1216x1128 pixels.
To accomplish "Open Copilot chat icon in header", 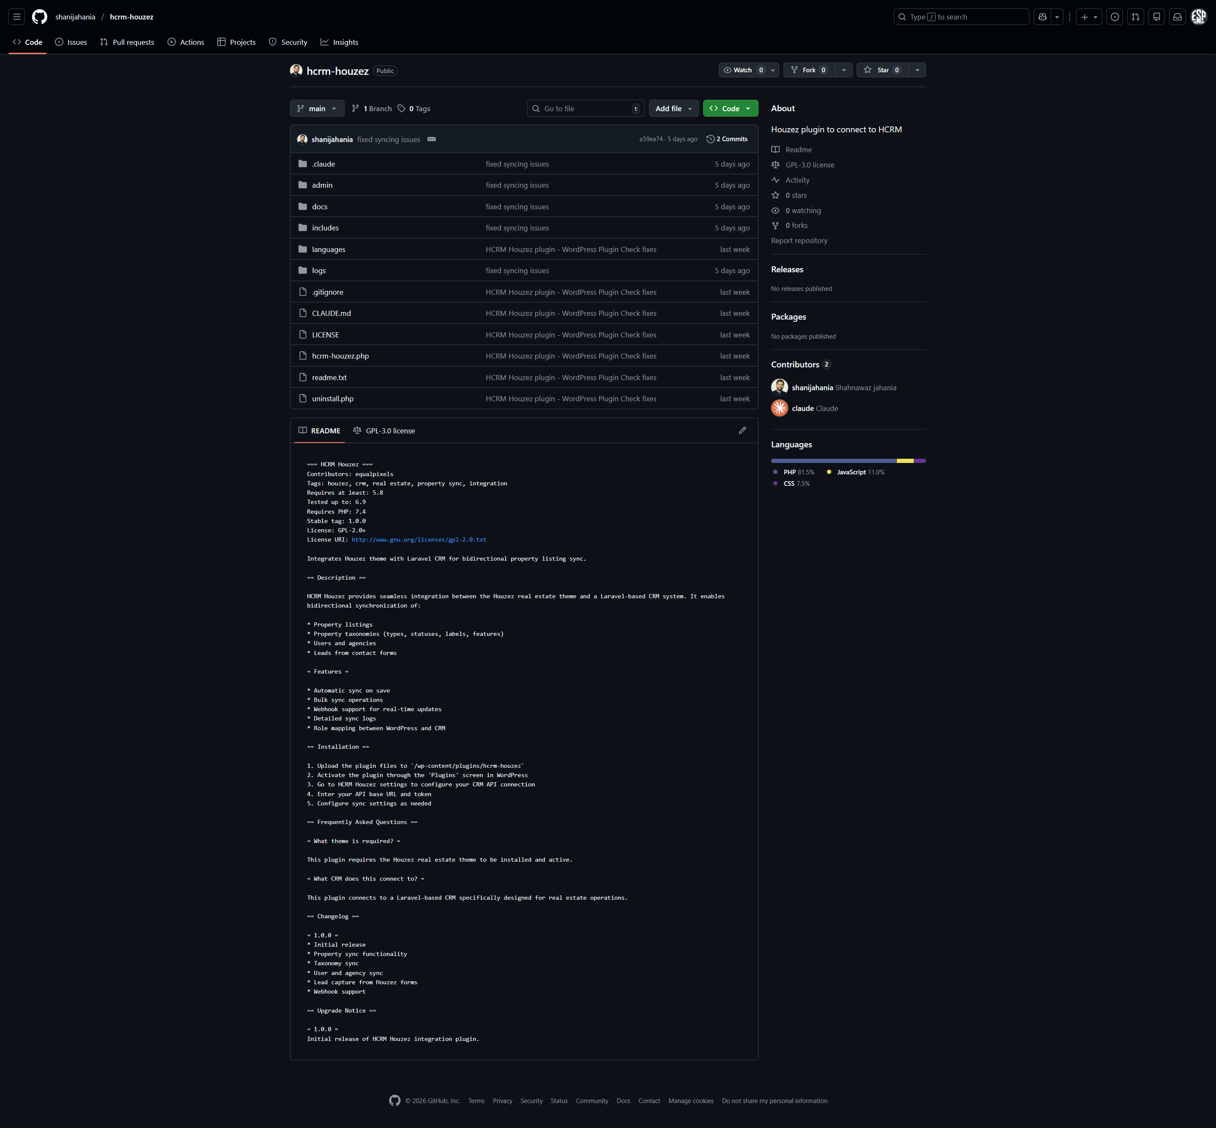I will coord(1043,17).
